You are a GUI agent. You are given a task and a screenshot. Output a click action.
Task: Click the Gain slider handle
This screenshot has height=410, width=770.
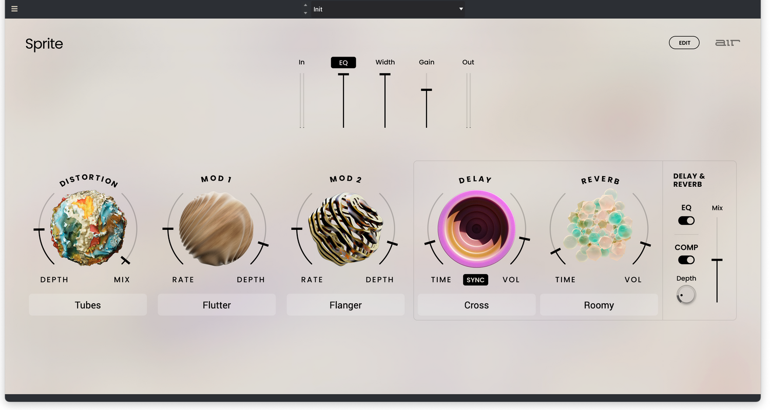(x=426, y=90)
